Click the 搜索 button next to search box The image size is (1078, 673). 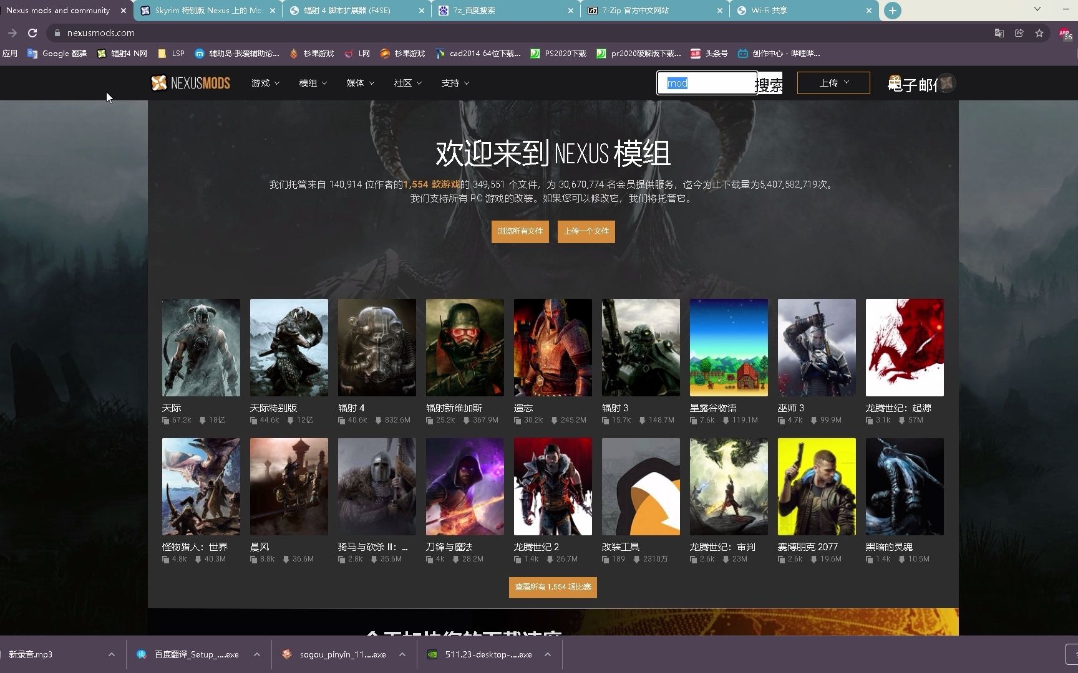(x=769, y=84)
